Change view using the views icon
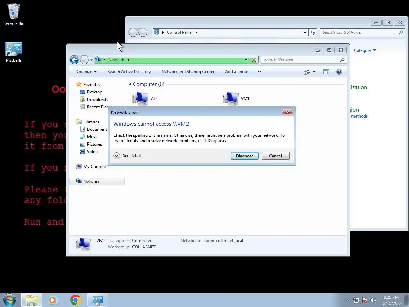The image size is (409, 307). [x=307, y=72]
